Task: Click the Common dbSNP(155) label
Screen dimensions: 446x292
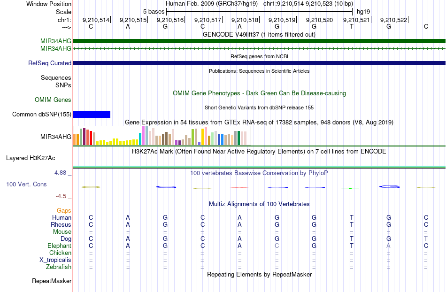Action: [42, 114]
